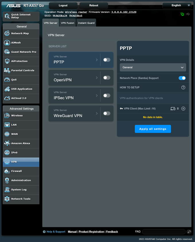Click the Apply all settings button
The image size is (195, 242).
coord(153,129)
